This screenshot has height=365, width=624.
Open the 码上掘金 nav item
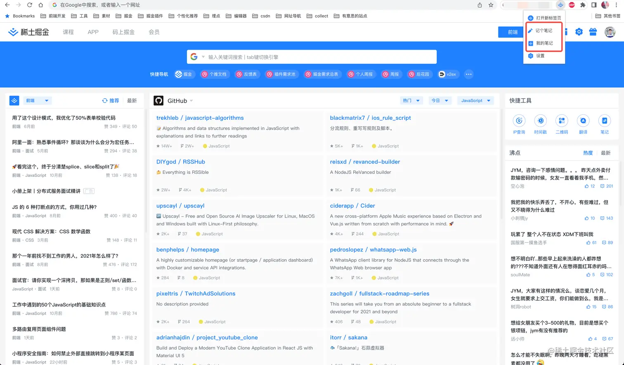point(123,32)
